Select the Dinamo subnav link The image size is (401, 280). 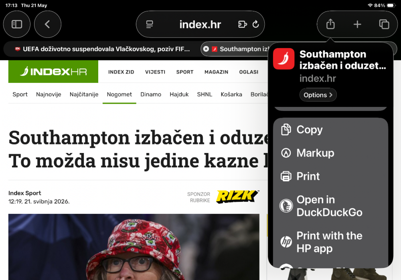151,94
